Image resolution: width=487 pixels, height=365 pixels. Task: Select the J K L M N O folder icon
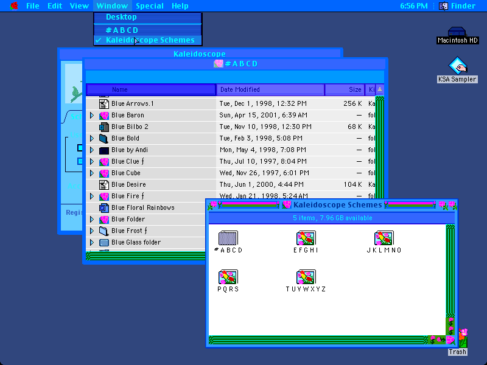[384, 238]
